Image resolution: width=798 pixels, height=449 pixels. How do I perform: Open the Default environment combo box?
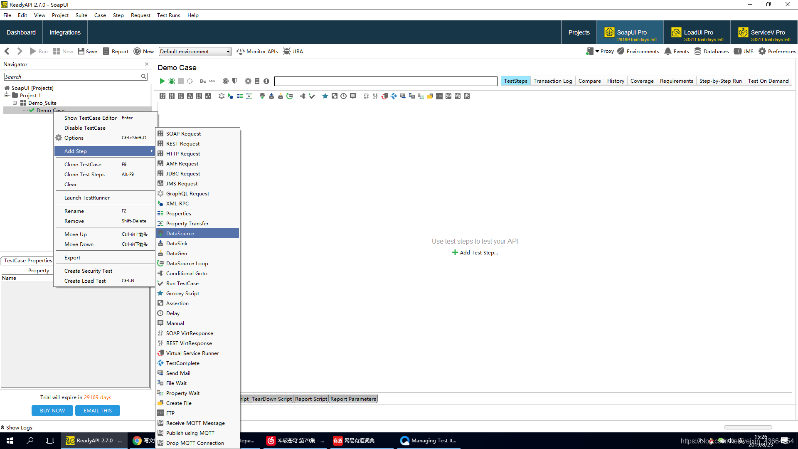point(195,52)
